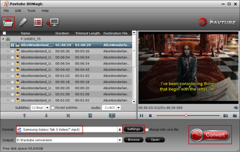Move selected item up with arrow

click(24, 115)
